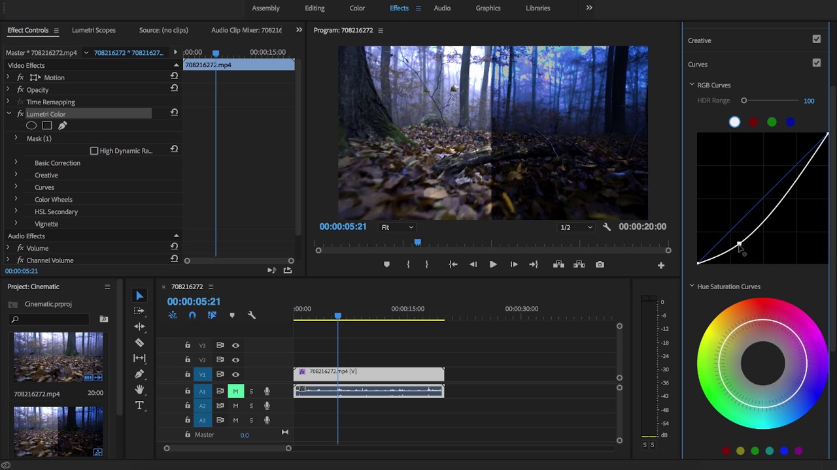The image size is (837, 470).
Task: Mark In point in Program monitor
Action: 408,264
